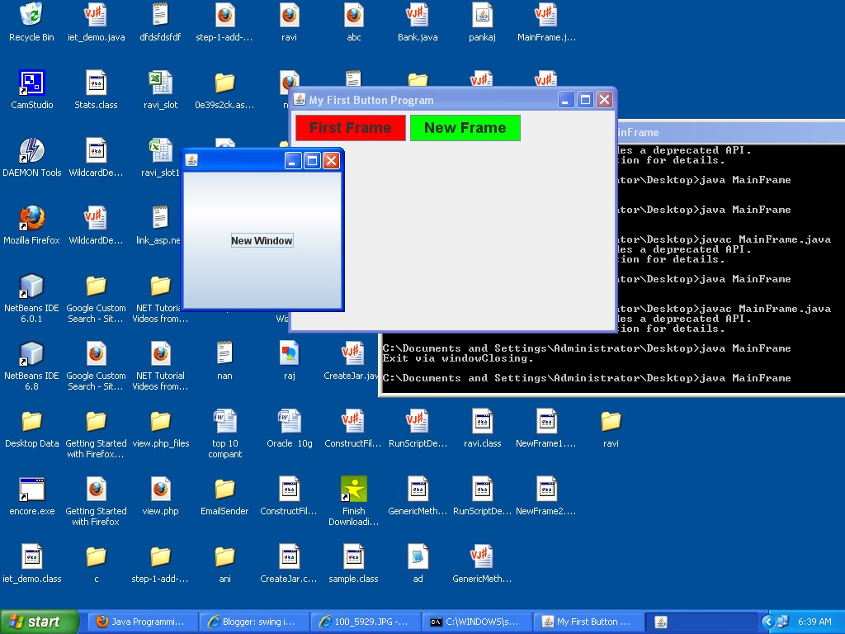
Task: Open NetBeans IDE 6.8
Action: click(31, 353)
